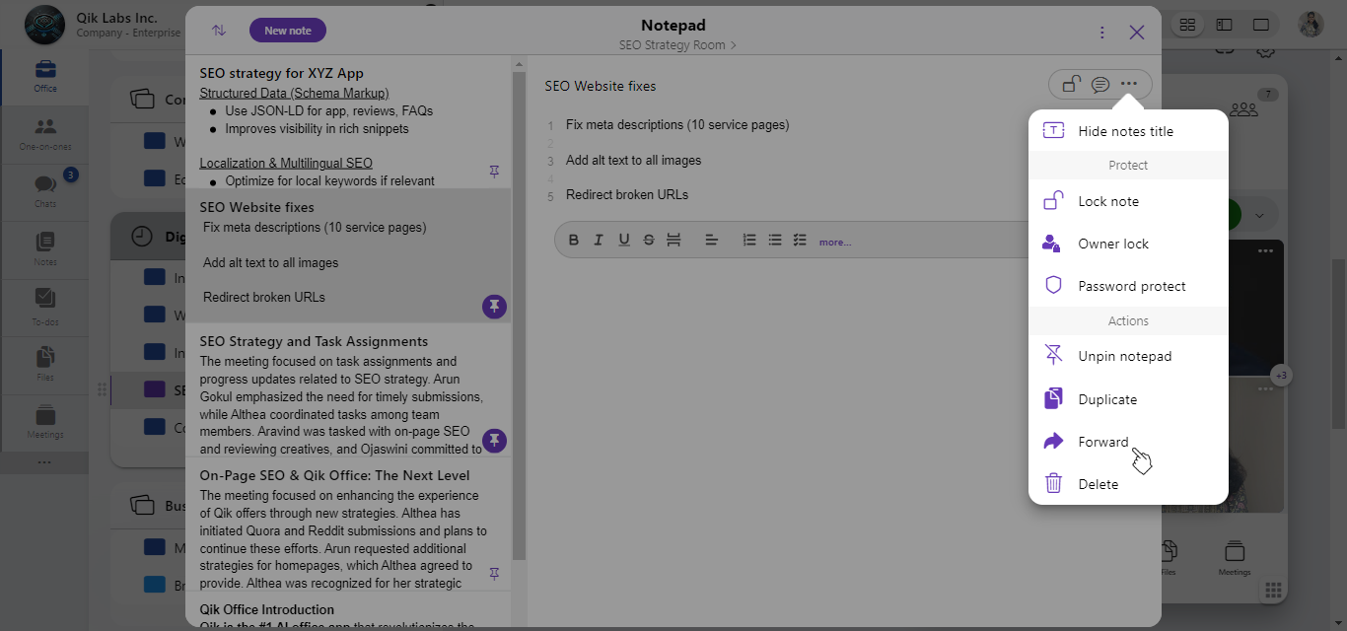Choose Forward from the actions menu

coord(1102,442)
